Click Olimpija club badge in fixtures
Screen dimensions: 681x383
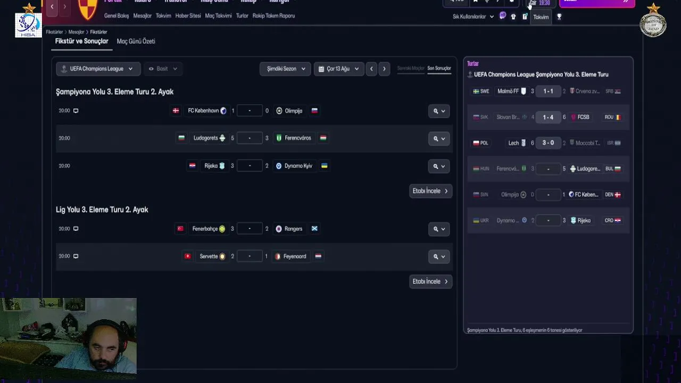coord(279,111)
